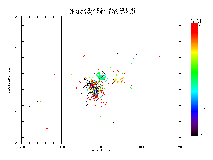The height and width of the screenshot is (160, 213).
Task: Click the light-blue dot in the upper-left grid cell
Action: (39, 35)
